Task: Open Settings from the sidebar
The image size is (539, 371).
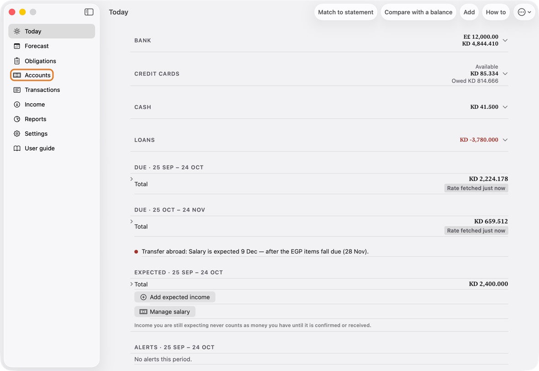Action: (52, 134)
